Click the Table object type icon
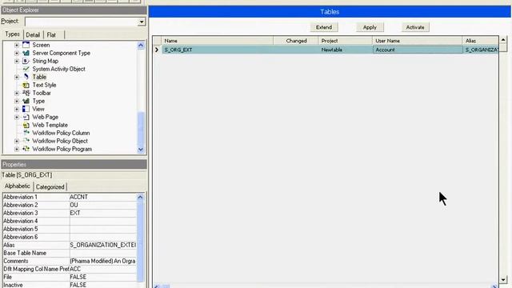This screenshot has width=512, height=288. coord(26,77)
